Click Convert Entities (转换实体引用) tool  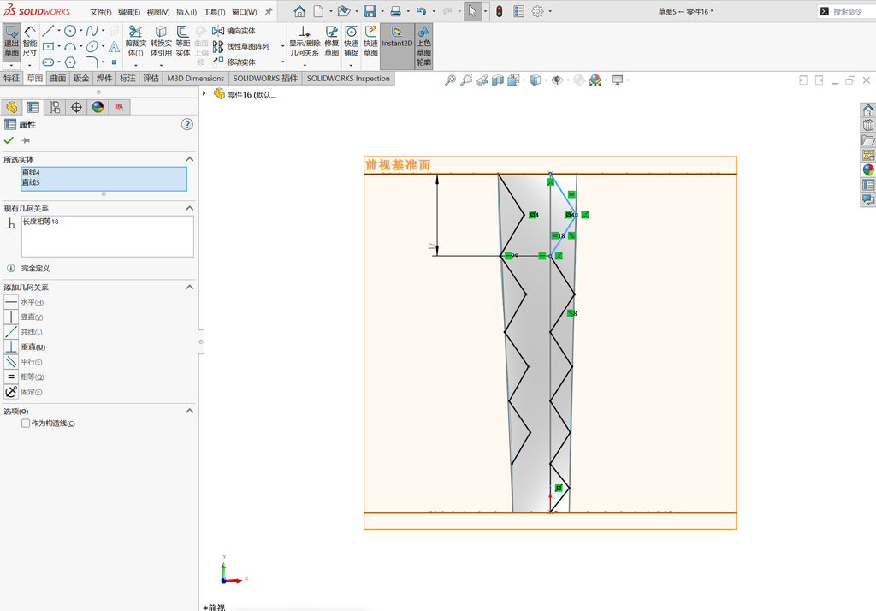161,41
